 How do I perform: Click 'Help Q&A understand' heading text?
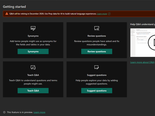pos(143,24)
